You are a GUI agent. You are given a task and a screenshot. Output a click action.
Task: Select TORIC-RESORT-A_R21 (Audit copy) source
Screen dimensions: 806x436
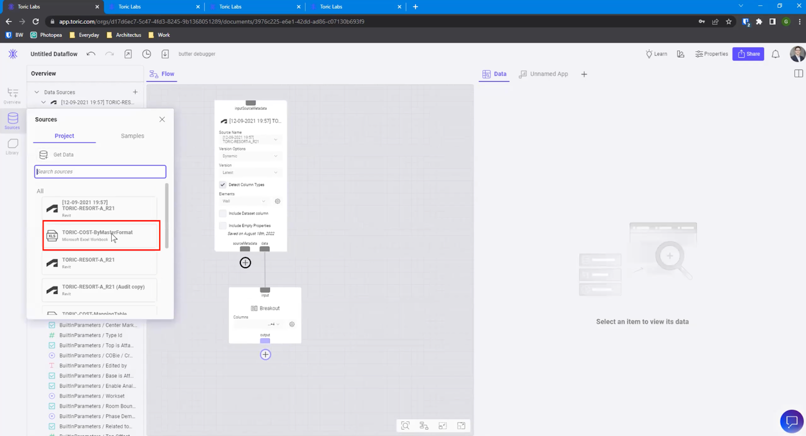click(x=99, y=290)
